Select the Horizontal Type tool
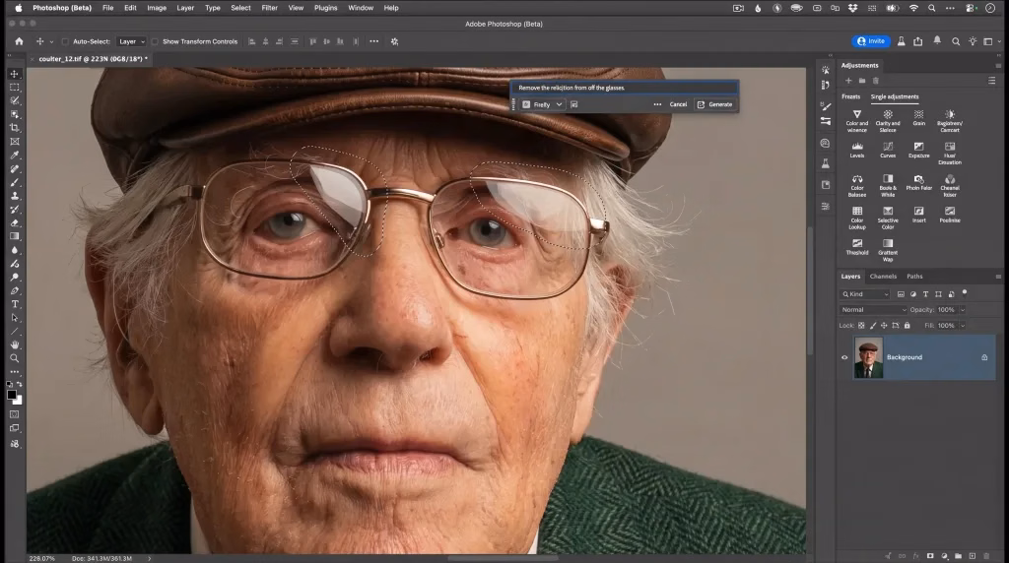This screenshot has height=563, width=1009. click(x=14, y=304)
